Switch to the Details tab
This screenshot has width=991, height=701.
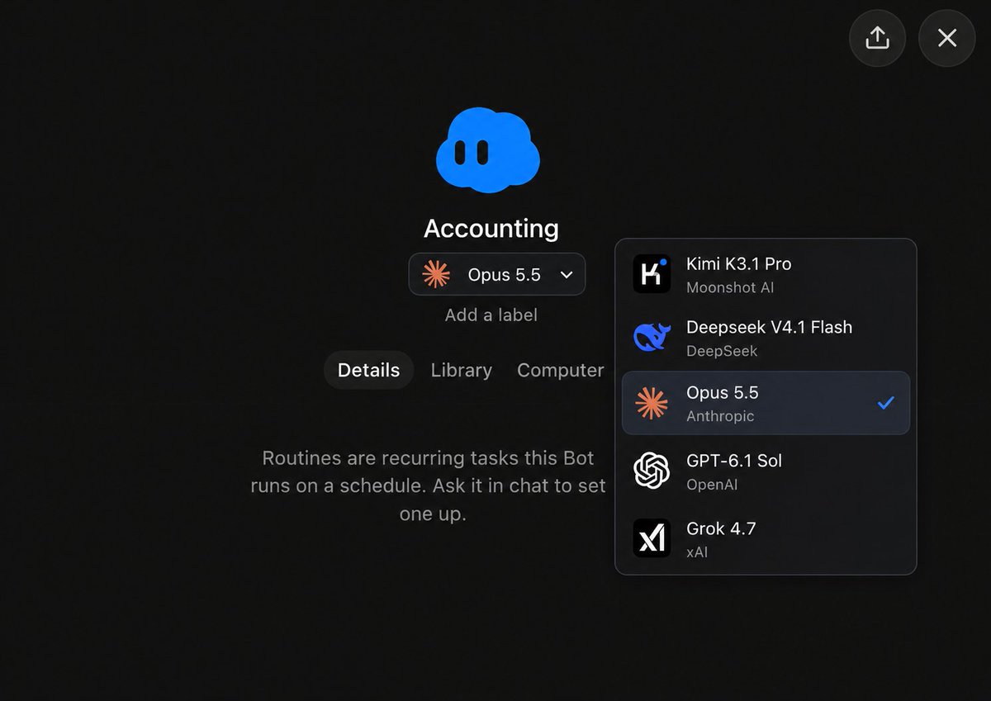click(x=368, y=370)
